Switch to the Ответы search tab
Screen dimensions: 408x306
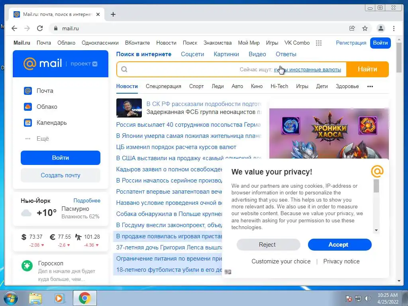286,54
